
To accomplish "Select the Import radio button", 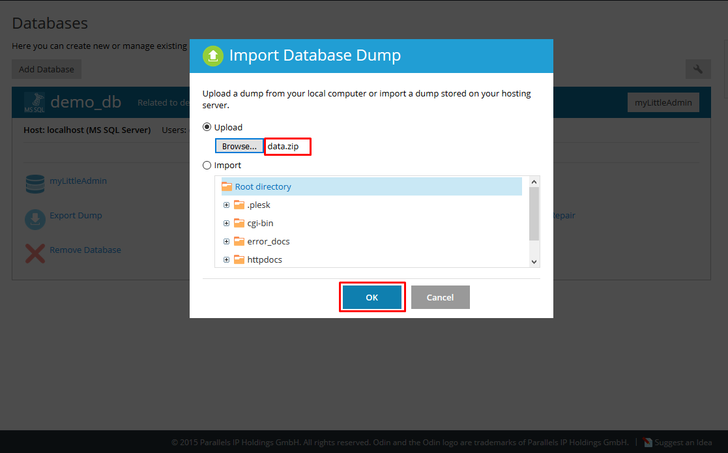I will point(206,165).
